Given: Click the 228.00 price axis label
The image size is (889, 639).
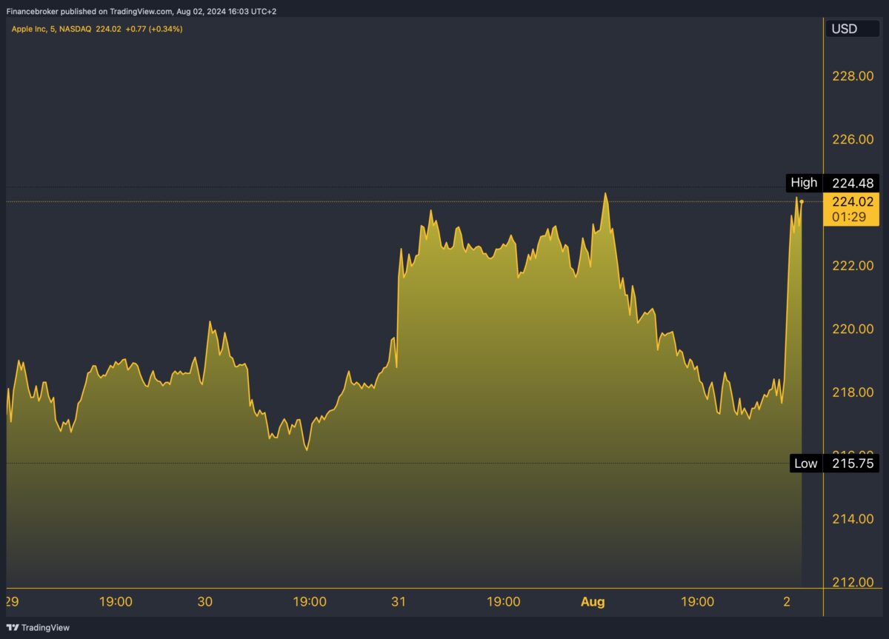Looking at the screenshot, I should click(x=853, y=77).
